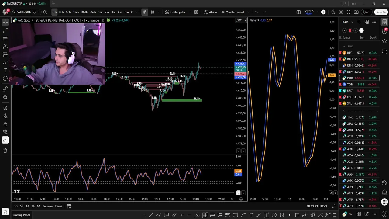Enter fullscreen mode
Viewport: 389px width, 219px height.
tap(349, 12)
